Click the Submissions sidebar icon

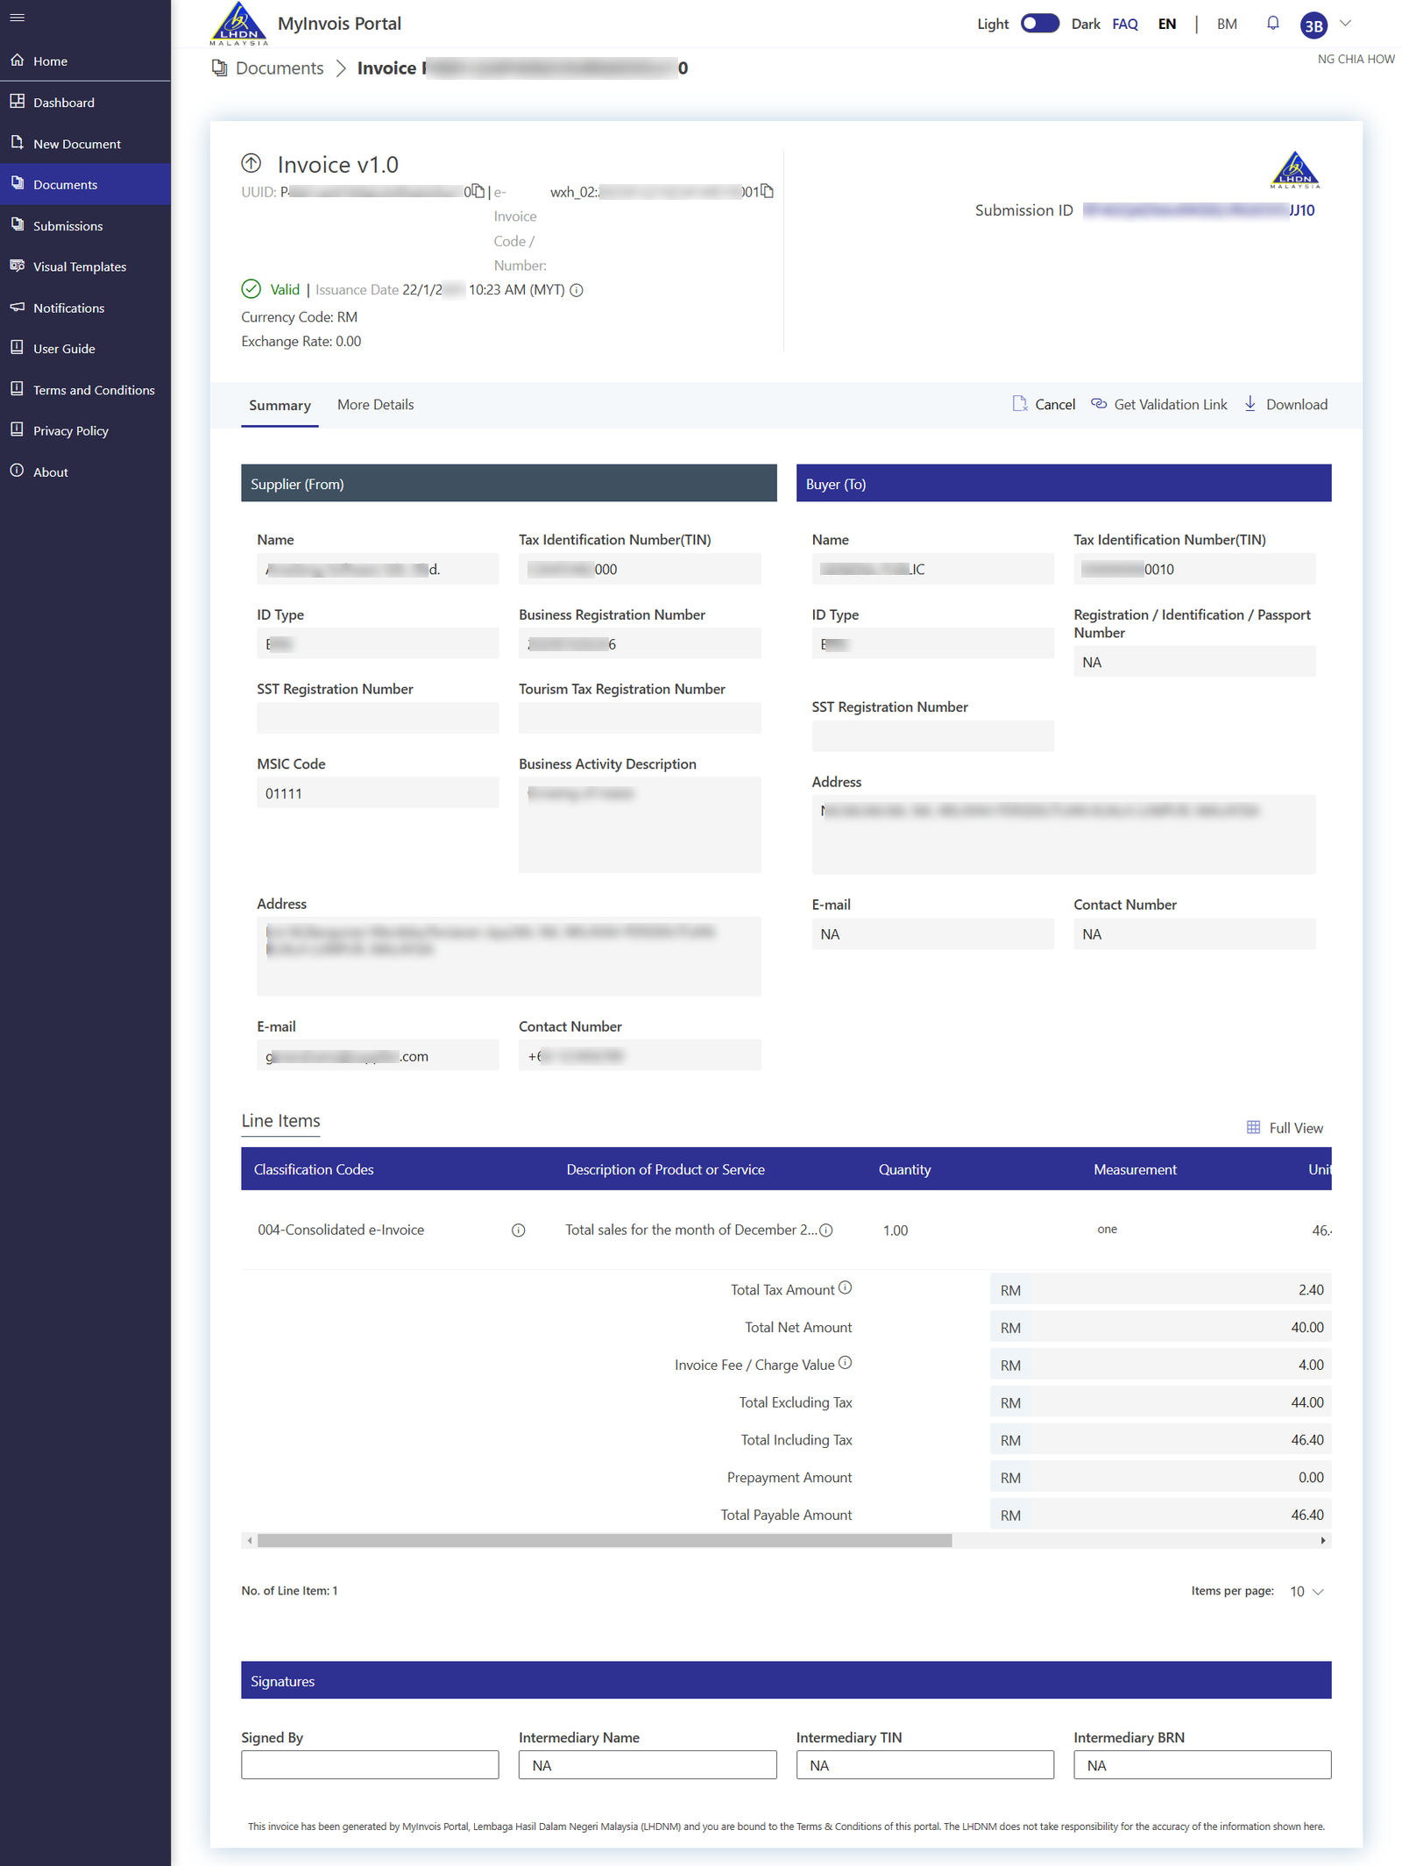click(18, 225)
